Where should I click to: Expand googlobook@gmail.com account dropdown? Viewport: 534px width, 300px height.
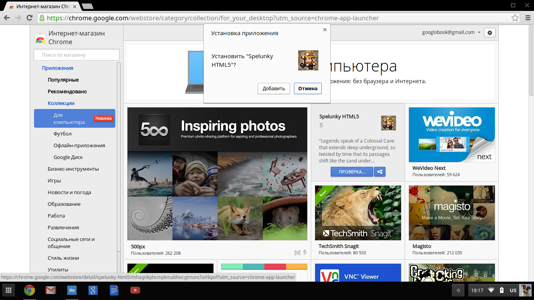click(x=451, y=32)
